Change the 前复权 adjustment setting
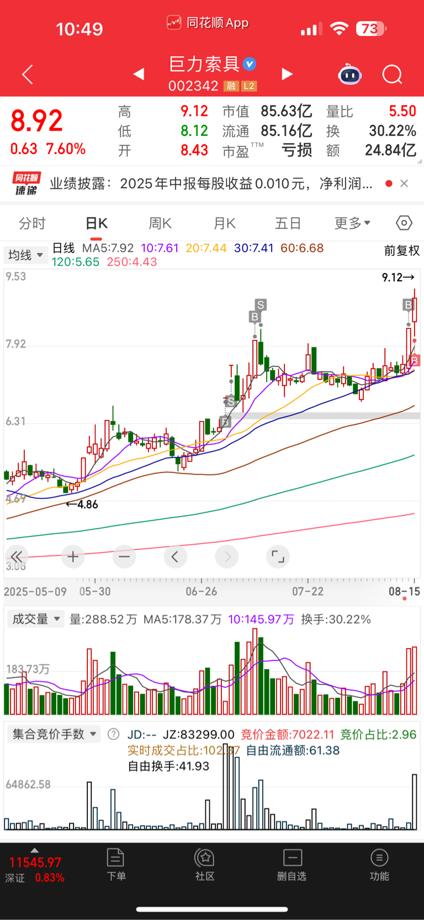424x920 pixels. pyautogui.click(x=402, y=251)
